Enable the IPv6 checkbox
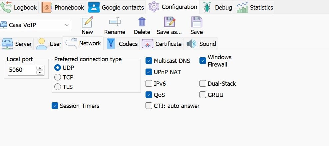Screen dimensions: 329x146 tap(149, 84)
